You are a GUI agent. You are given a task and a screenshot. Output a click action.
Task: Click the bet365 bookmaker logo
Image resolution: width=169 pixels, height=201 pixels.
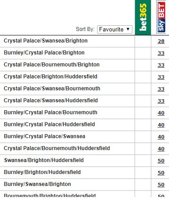pos(143,17)
